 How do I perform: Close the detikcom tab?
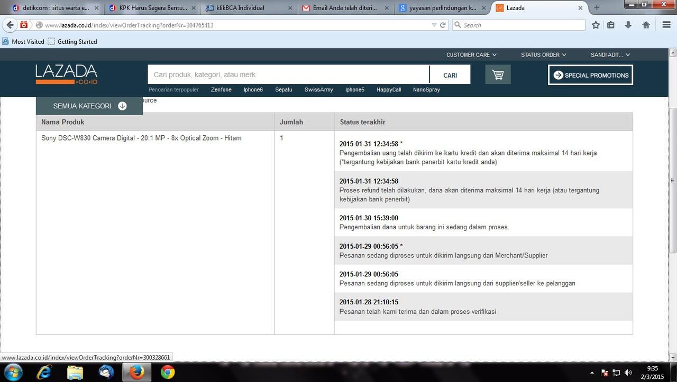point(96,8)
